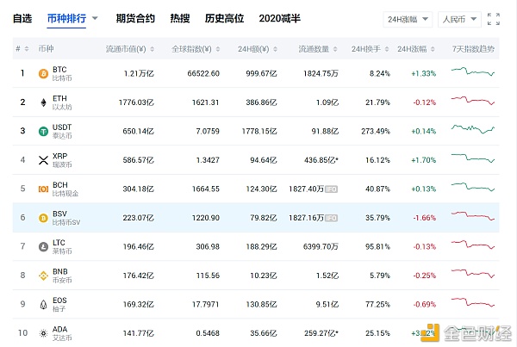The image size is (517, 347).
Task: Click the BSV coin icon
Action: (x=44, y=218)
